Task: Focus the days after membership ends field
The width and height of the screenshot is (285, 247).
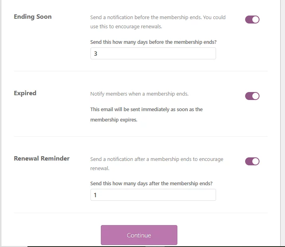Action: coord(153,195)
